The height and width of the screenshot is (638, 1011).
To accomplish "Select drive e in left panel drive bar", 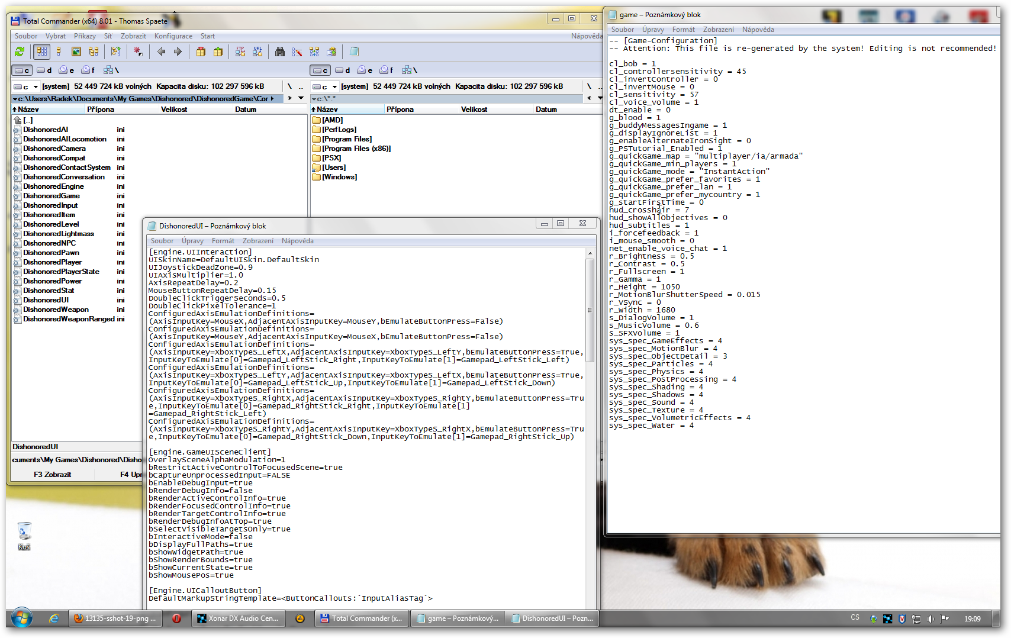I will point(66,70).
